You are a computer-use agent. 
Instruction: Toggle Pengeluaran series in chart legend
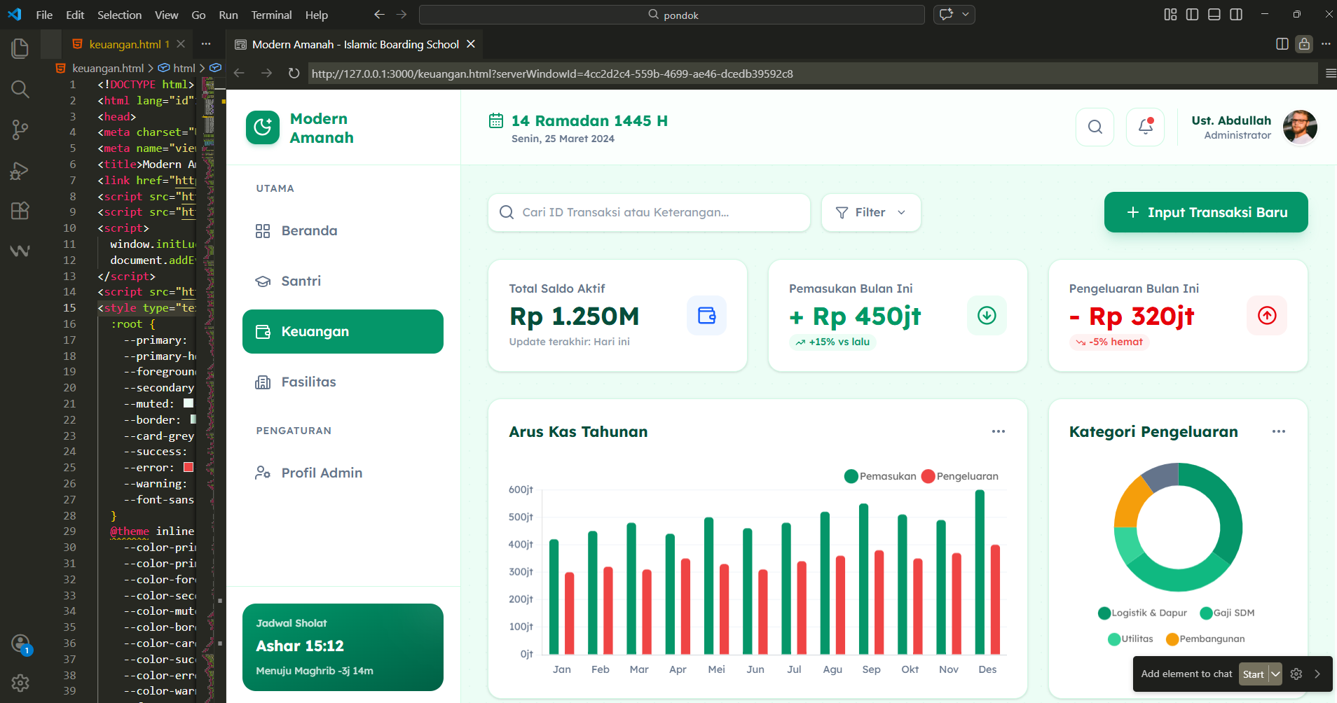(959, 476)
